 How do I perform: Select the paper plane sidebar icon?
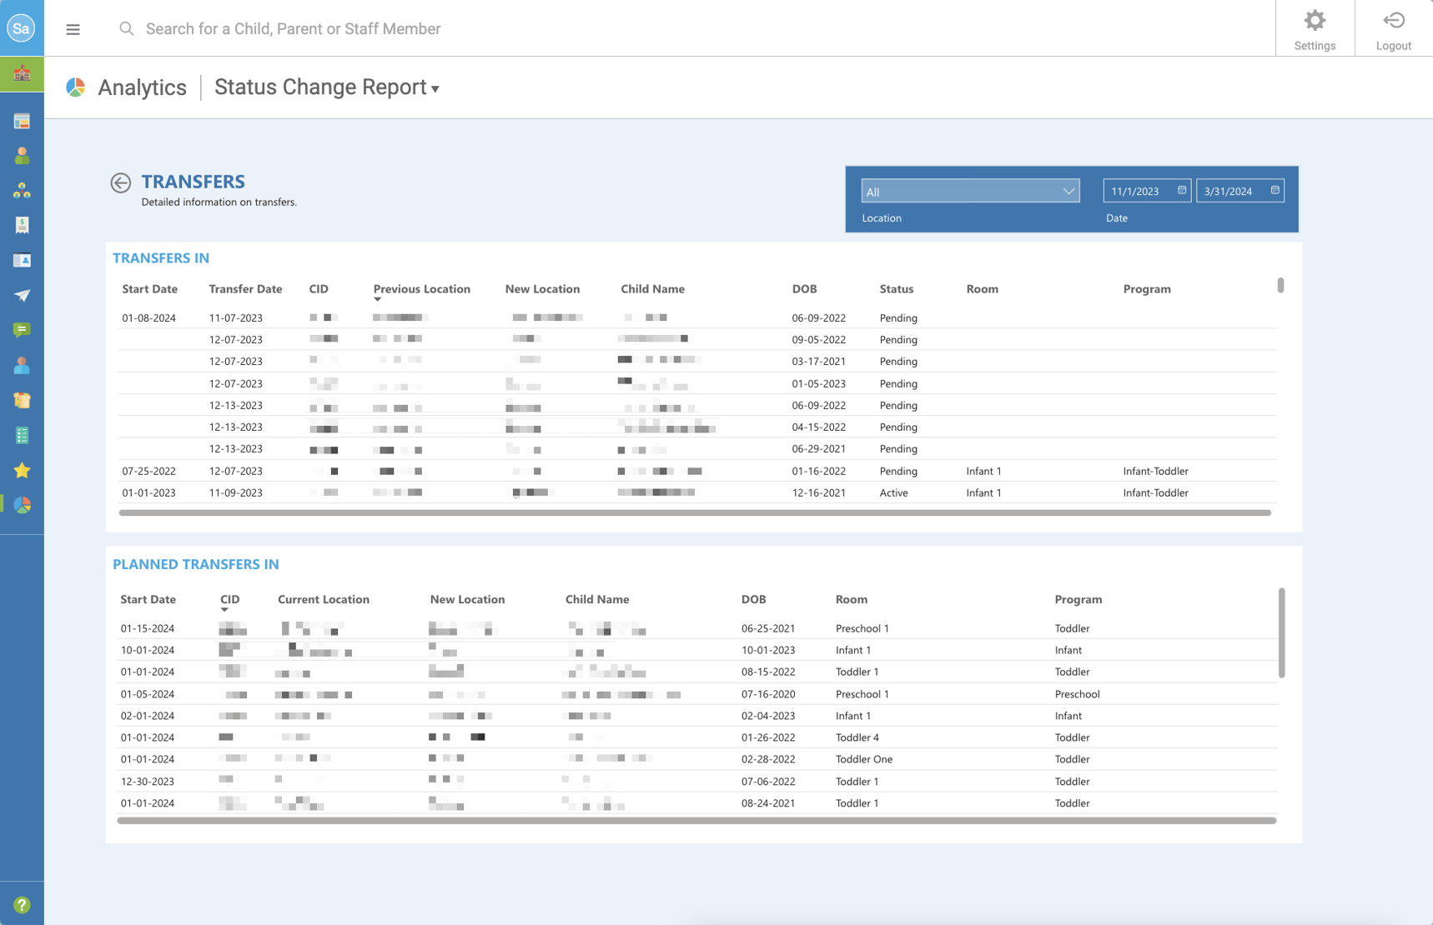22,295
